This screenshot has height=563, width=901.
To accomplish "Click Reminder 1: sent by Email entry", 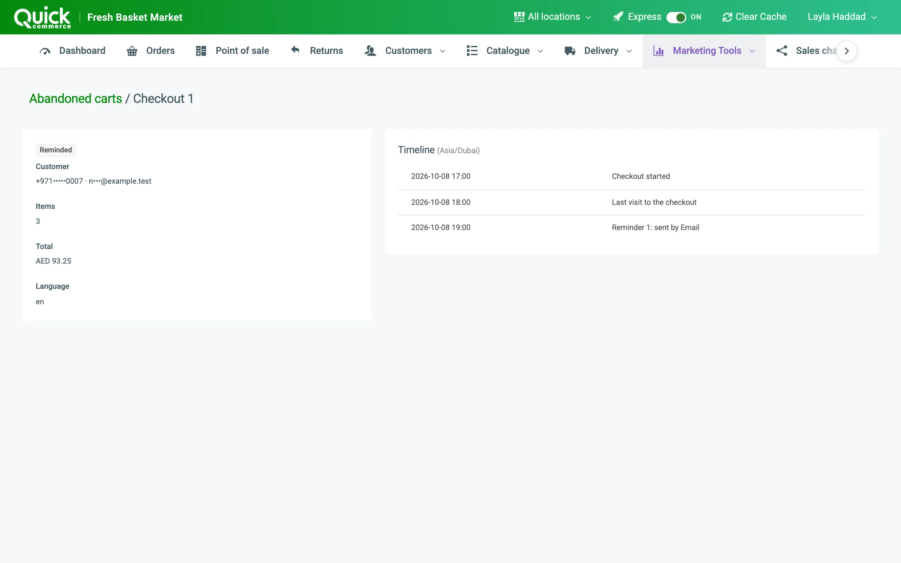I will pos(655,227).
